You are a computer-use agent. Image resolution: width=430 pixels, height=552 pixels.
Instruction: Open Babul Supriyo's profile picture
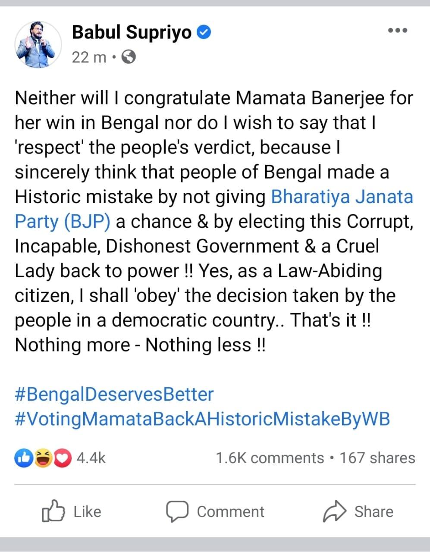point(38,44)
